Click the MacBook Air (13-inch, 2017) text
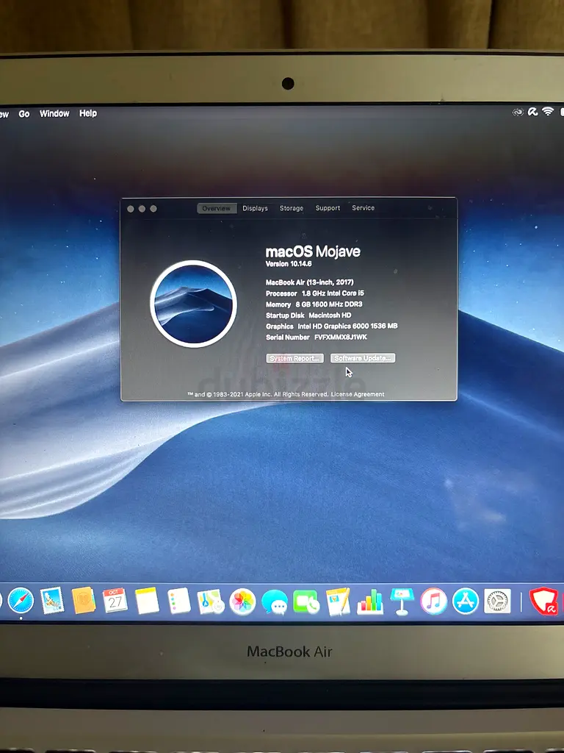This screenshot has height=753, width=564. pos(310,282)
